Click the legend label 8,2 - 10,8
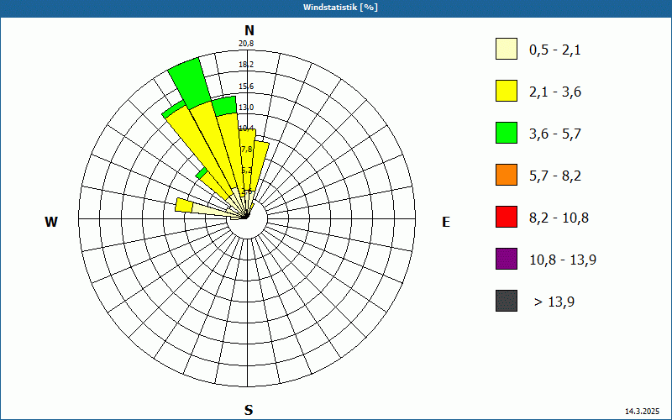Screen dimensions: 672x420 click(x=559, y=218)
